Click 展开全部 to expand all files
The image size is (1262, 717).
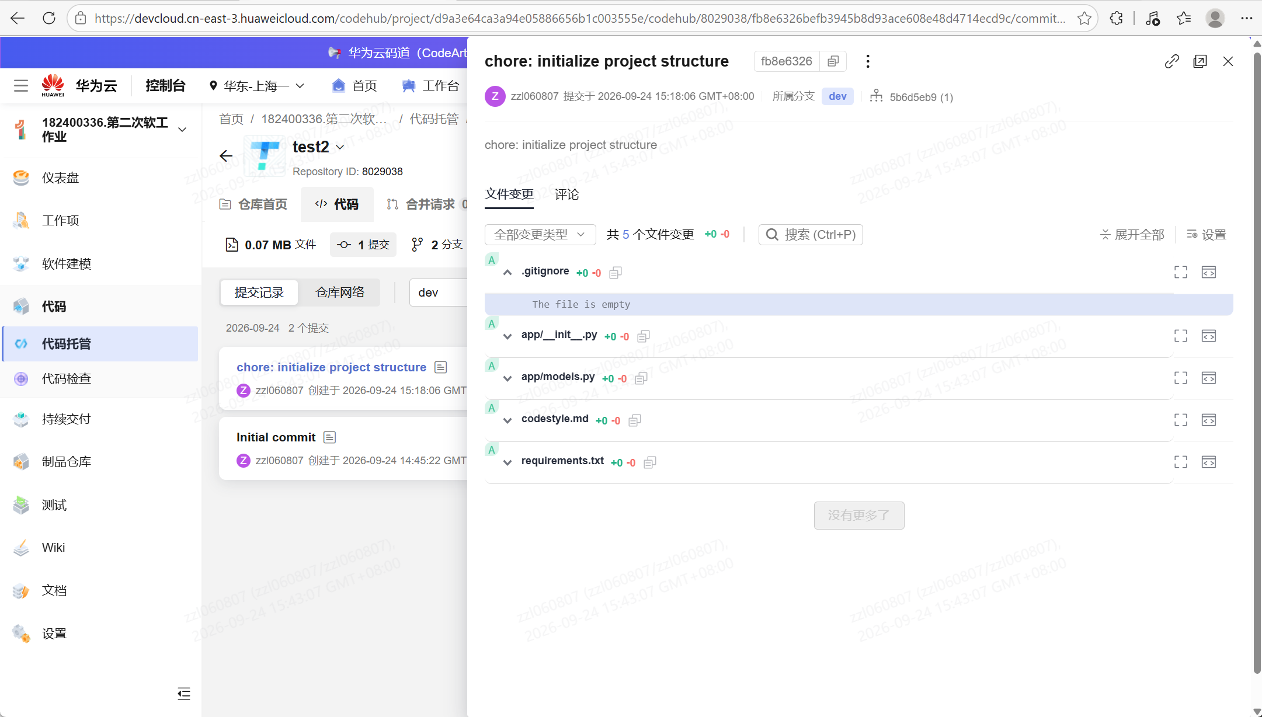click(x=1132, y=235)
